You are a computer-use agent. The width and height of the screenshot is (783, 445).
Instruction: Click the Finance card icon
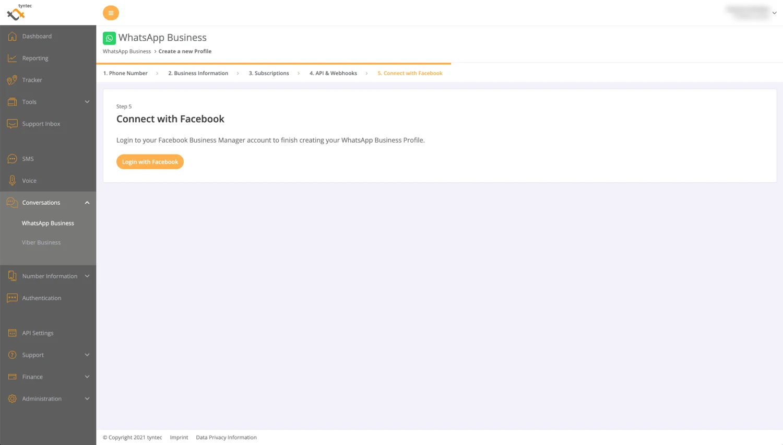[12, 377]
